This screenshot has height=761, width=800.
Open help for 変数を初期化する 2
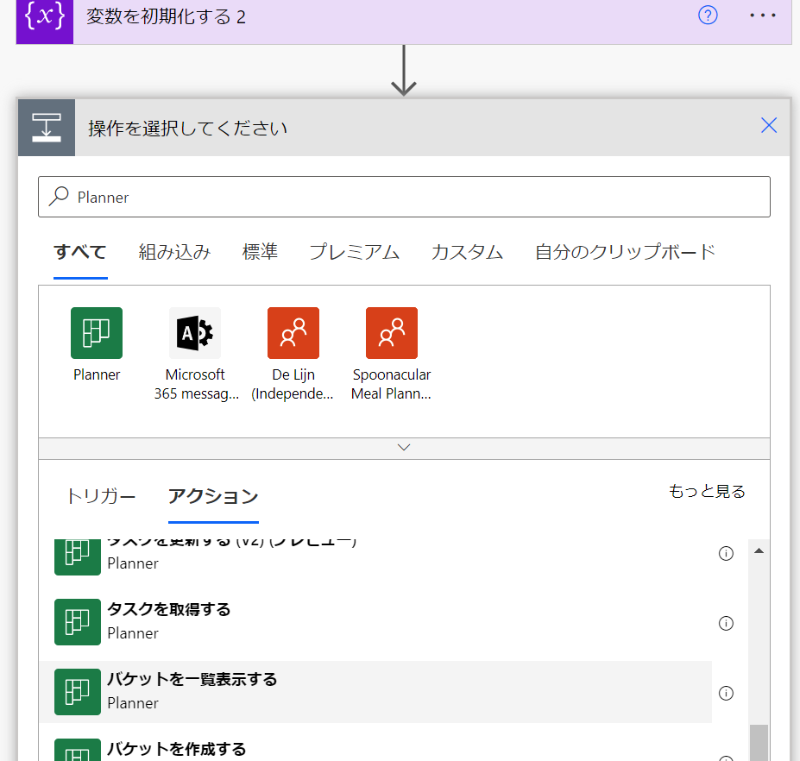click(708, 16)
